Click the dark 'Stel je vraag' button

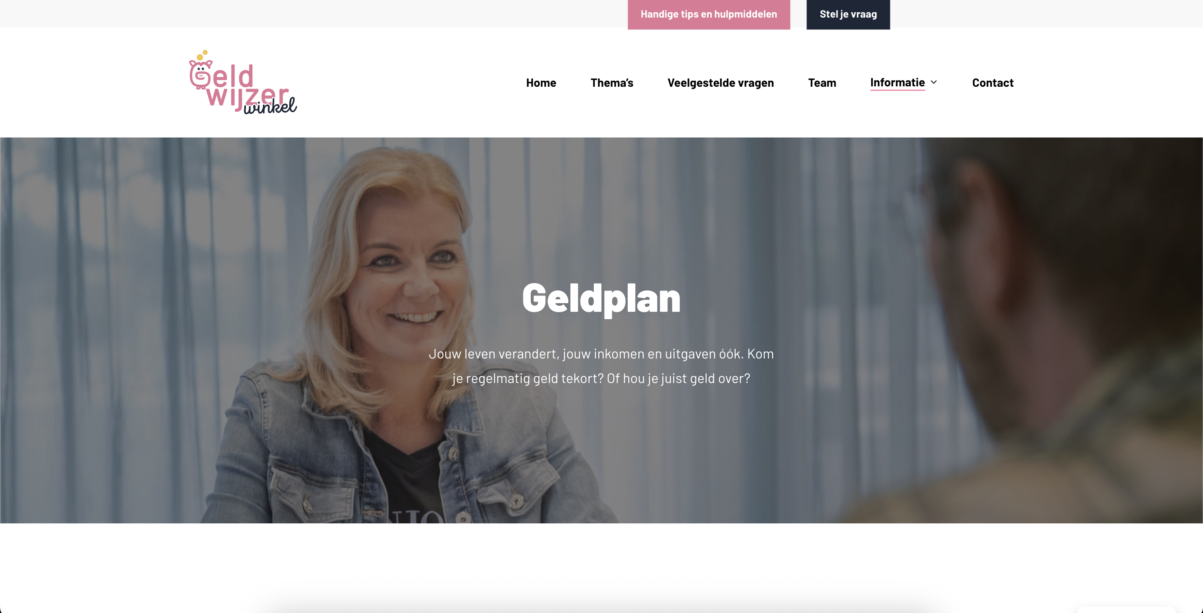click(848, 14)
